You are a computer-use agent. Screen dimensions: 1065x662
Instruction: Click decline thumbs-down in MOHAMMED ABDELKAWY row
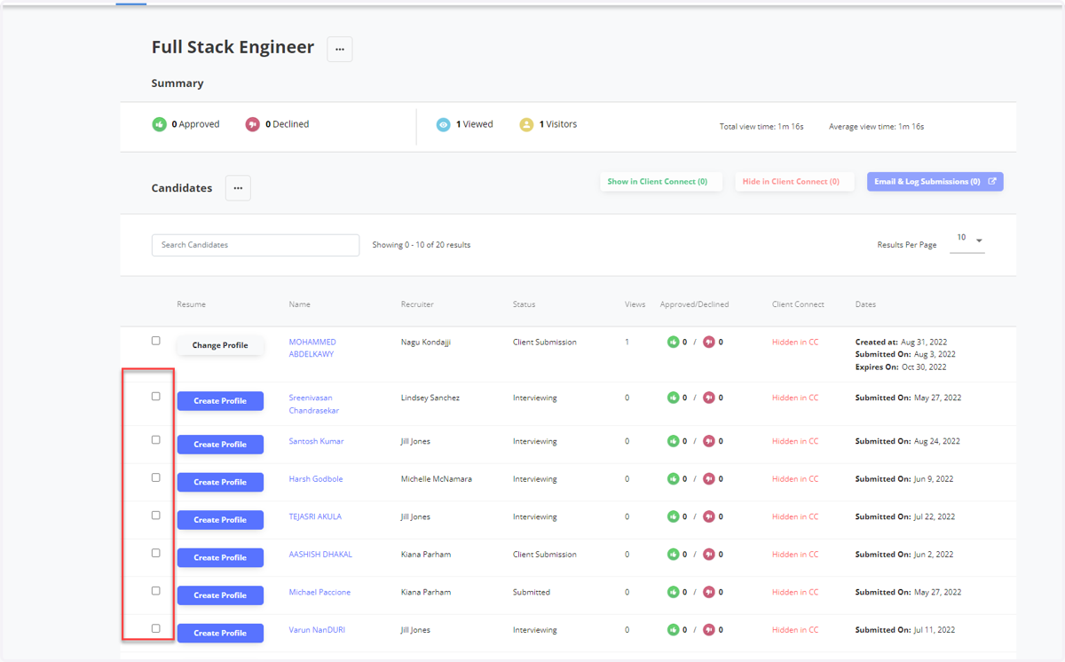point(708,342)
